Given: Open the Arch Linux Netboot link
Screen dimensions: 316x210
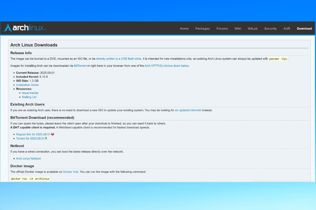Looking at the screenshot, I should [x=28, y=159].
